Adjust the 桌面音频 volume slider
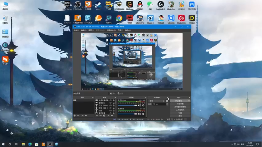 pyautogui.click(x=127, y=114)
